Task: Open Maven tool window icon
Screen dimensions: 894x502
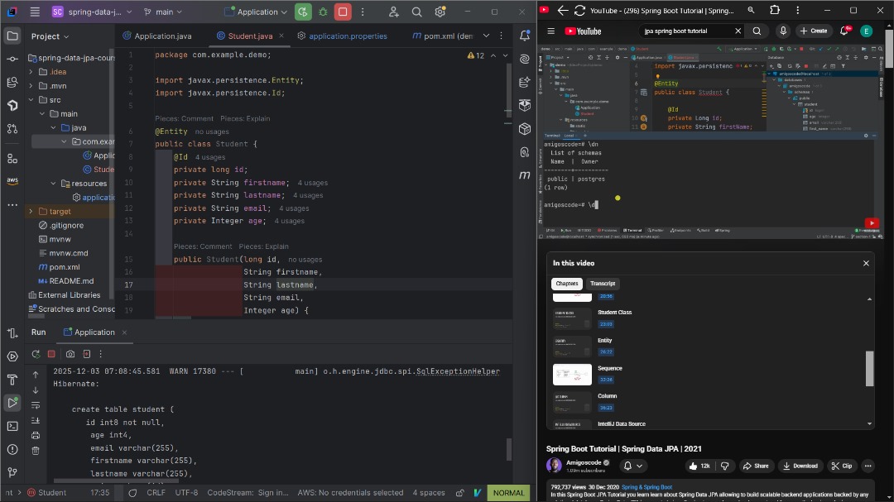Action: coord(525,175)
